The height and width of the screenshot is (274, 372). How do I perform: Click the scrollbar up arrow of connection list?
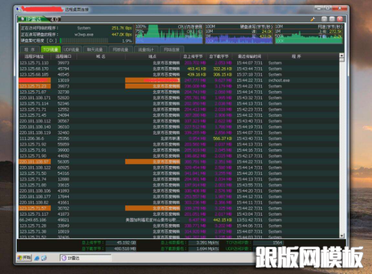pyautogui.click(x=342, y=55)
